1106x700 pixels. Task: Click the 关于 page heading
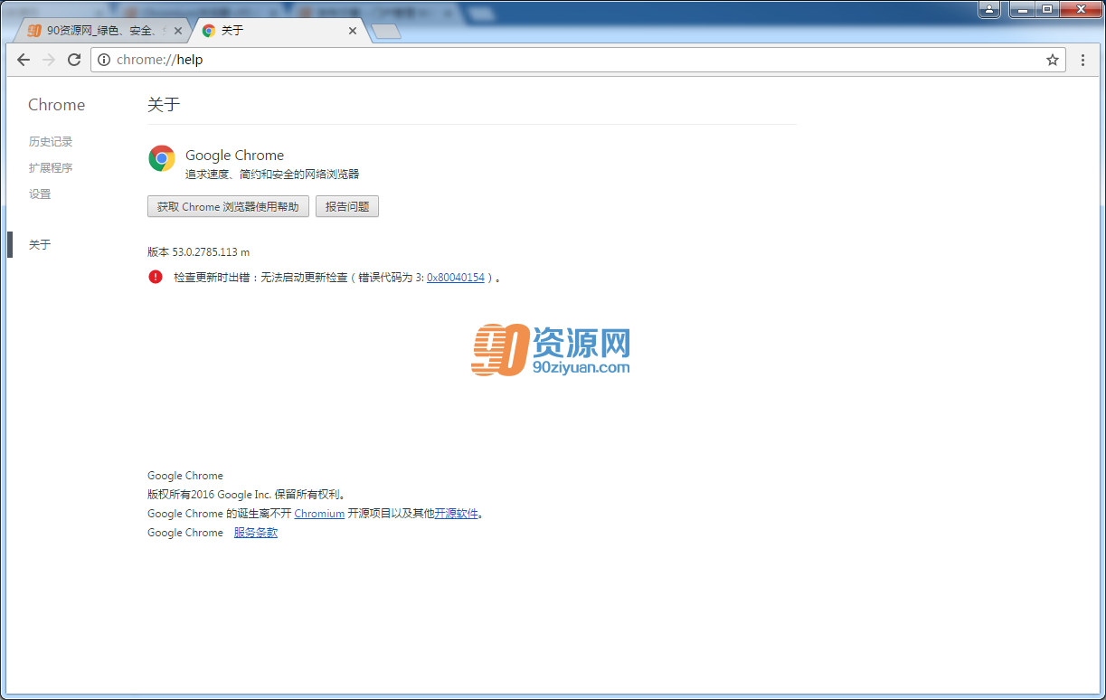164,105
